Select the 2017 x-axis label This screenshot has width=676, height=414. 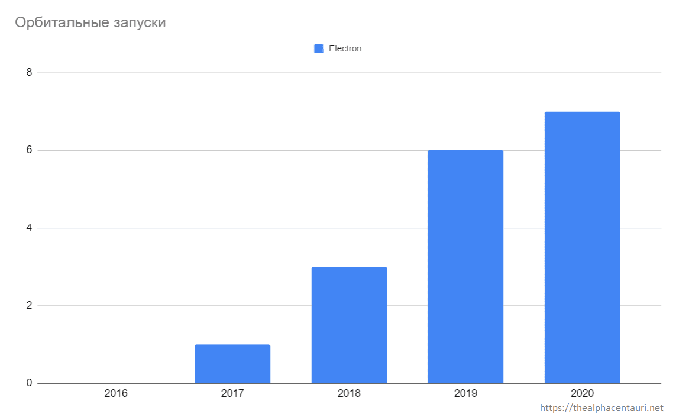(232, 393)
